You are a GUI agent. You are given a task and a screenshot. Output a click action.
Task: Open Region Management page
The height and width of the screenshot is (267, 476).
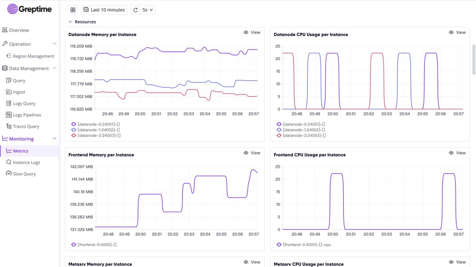coord(33,56)
